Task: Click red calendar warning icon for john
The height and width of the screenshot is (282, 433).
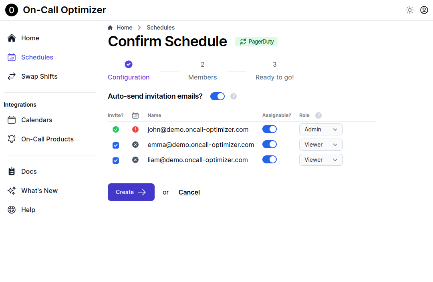Action: (135, 129)
